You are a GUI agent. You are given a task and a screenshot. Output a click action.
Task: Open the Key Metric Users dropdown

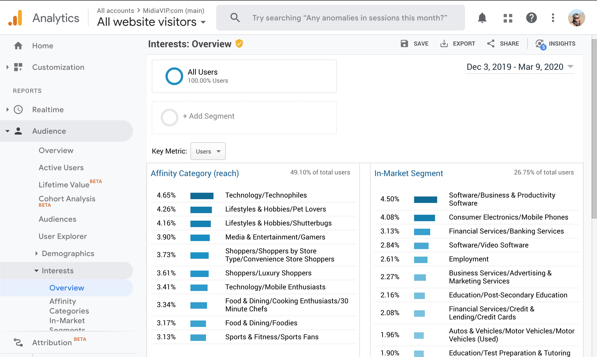pos(208,151)
